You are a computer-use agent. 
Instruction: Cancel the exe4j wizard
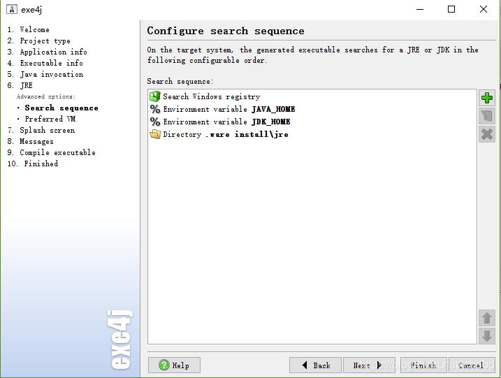click(472, 365)
